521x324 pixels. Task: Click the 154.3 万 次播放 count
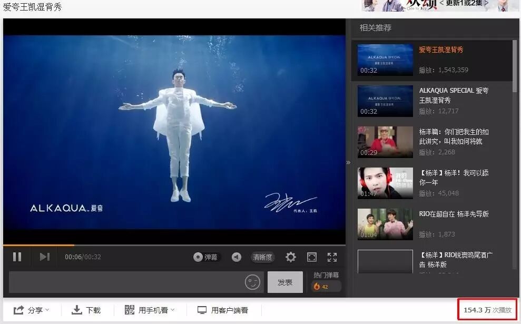[487, 310]
